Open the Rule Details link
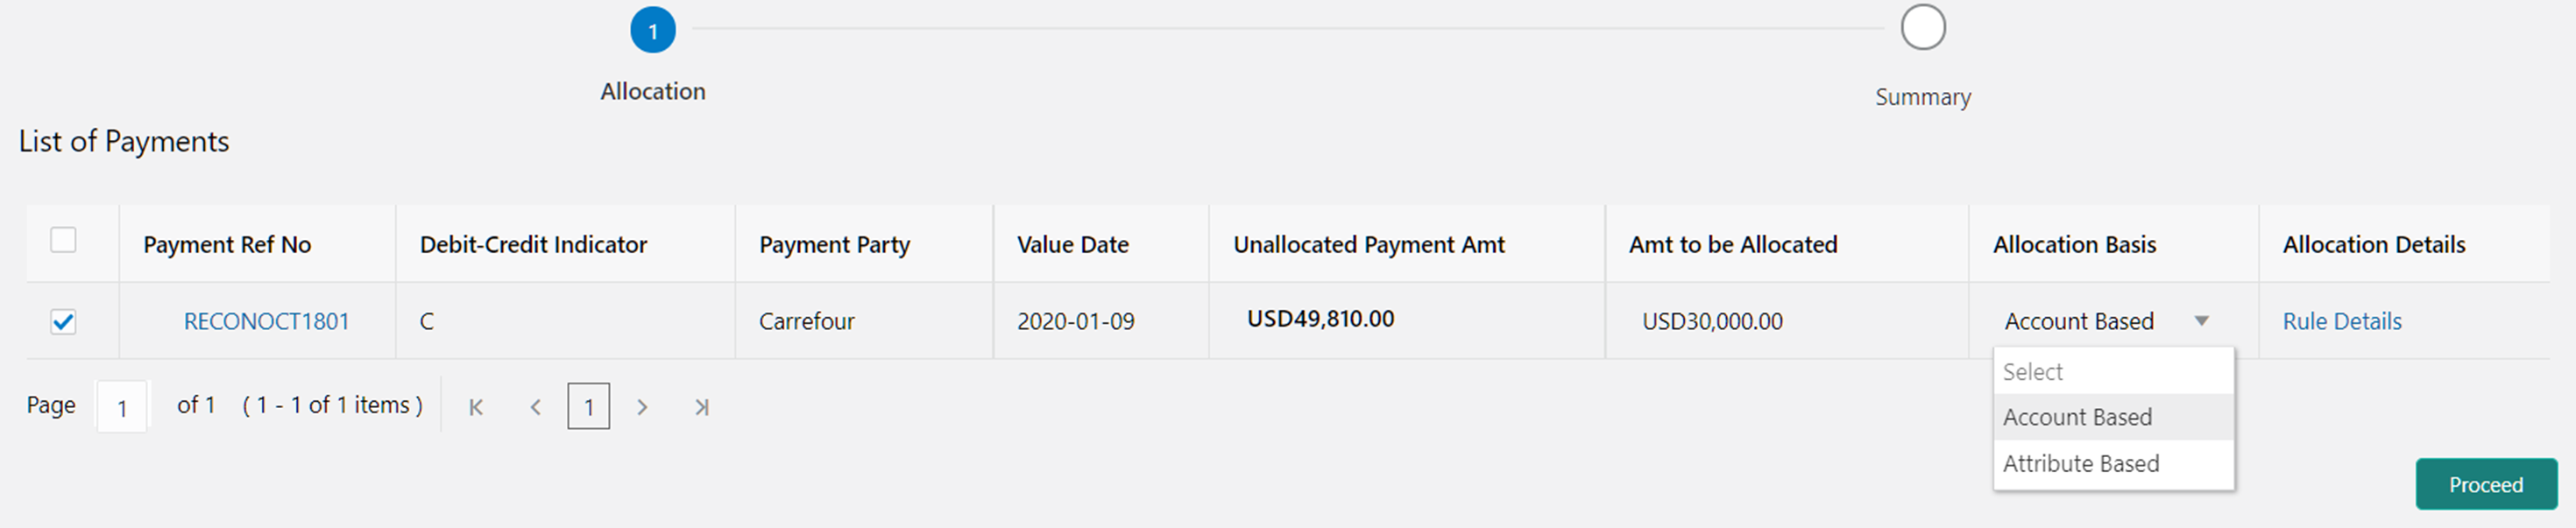Viewport: 2576px width, 528px height. point(2342,321)
